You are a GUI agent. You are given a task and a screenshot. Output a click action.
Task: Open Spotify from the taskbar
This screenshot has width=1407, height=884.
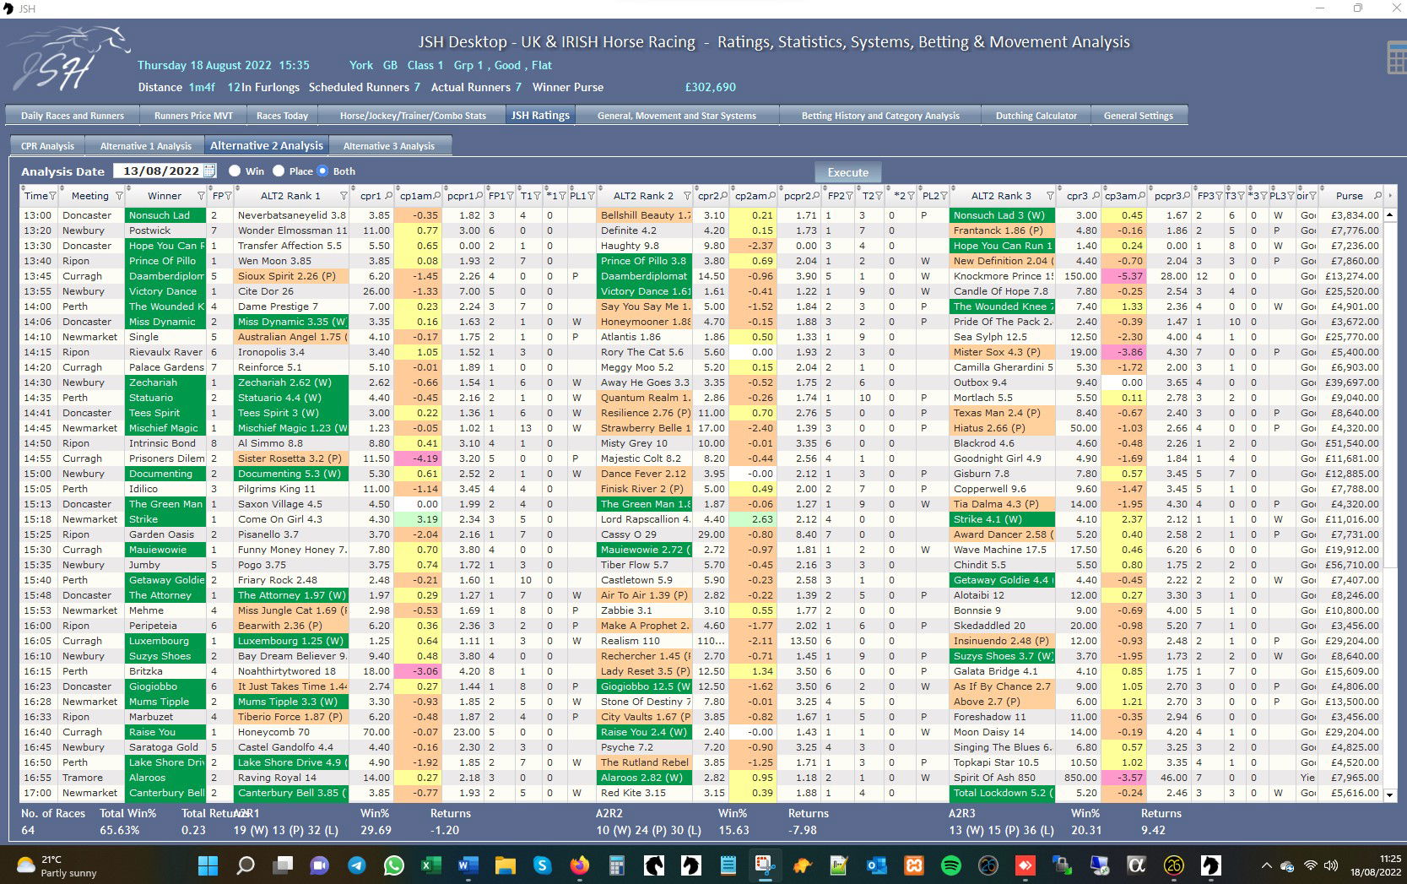[951, 865]
